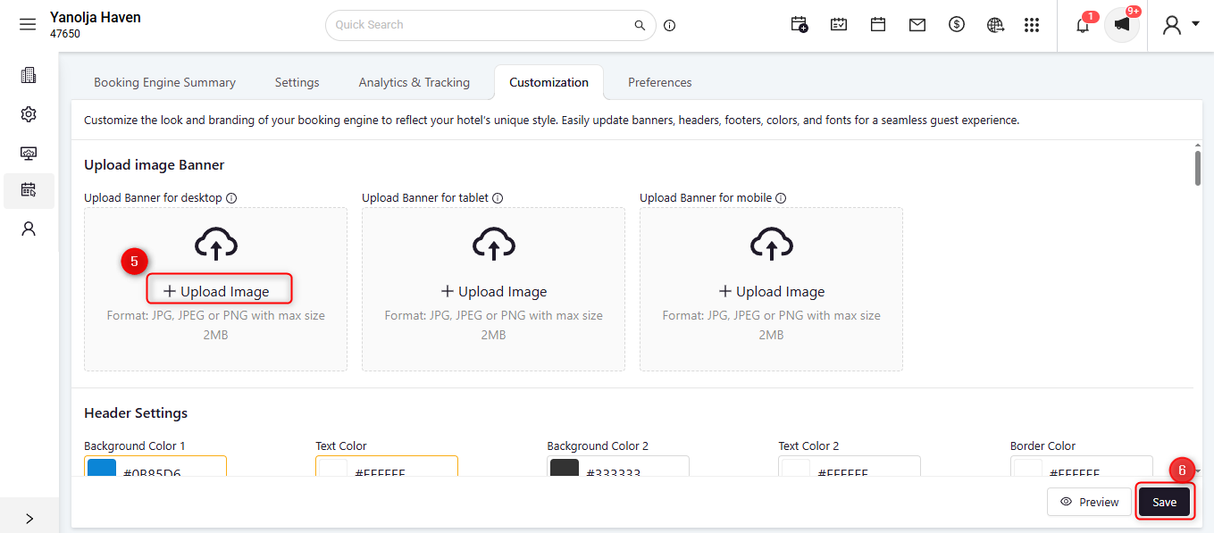Open the info icon beside Quick Search
This screenshot has height=533, width=1214.
(670, 25)
